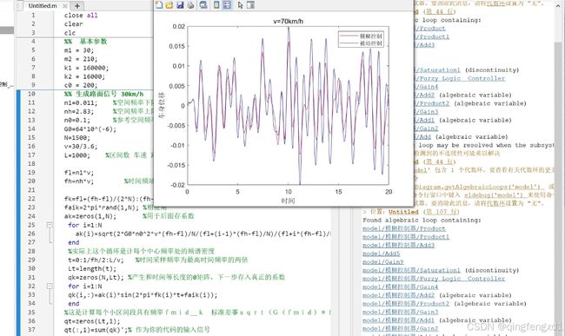Click code line 'fl=n1*v;'

click(x=79, y=172)
